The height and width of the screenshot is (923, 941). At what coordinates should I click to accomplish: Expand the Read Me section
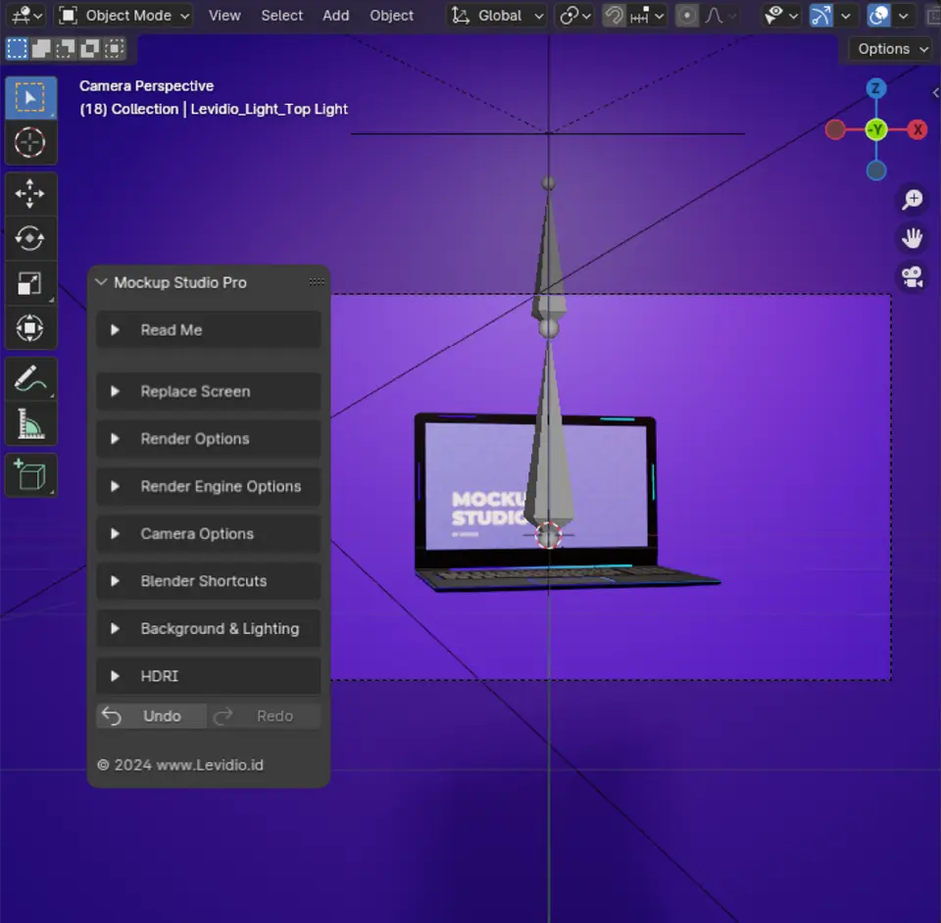click(x=208, y=330)
